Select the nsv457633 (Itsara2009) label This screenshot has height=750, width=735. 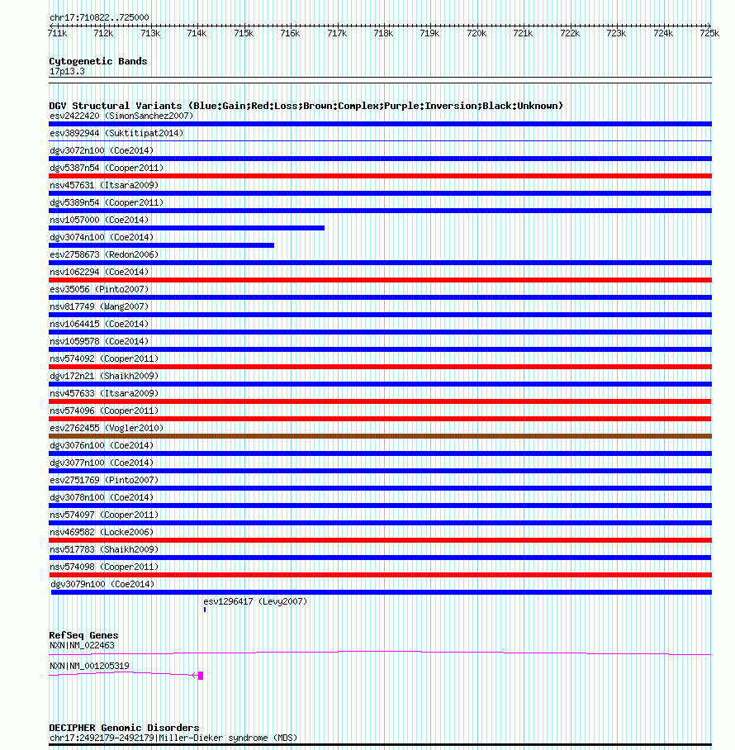104,393
